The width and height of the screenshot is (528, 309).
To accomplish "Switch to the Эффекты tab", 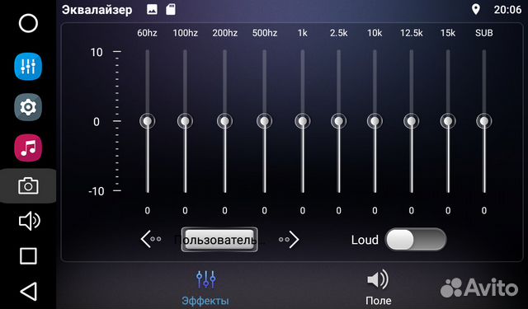I will pyautogui.click(x=205, y=288).
